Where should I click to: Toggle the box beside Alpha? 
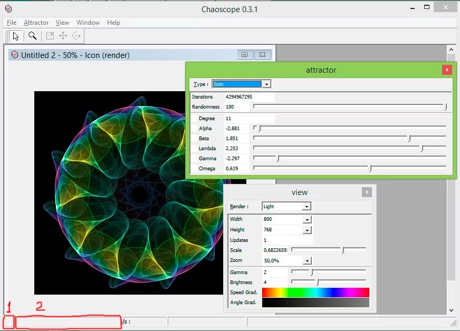click(x=194, y=129)
